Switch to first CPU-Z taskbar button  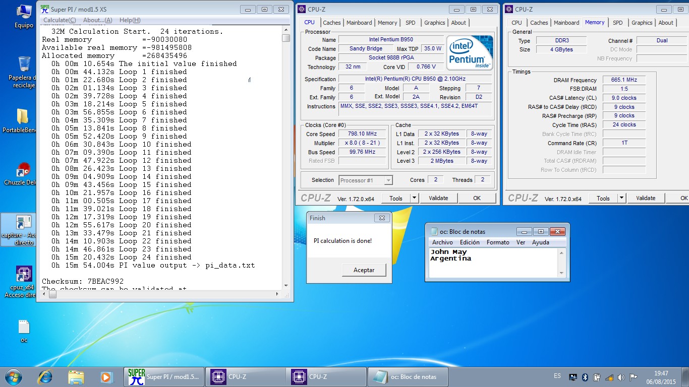[246, 376]
